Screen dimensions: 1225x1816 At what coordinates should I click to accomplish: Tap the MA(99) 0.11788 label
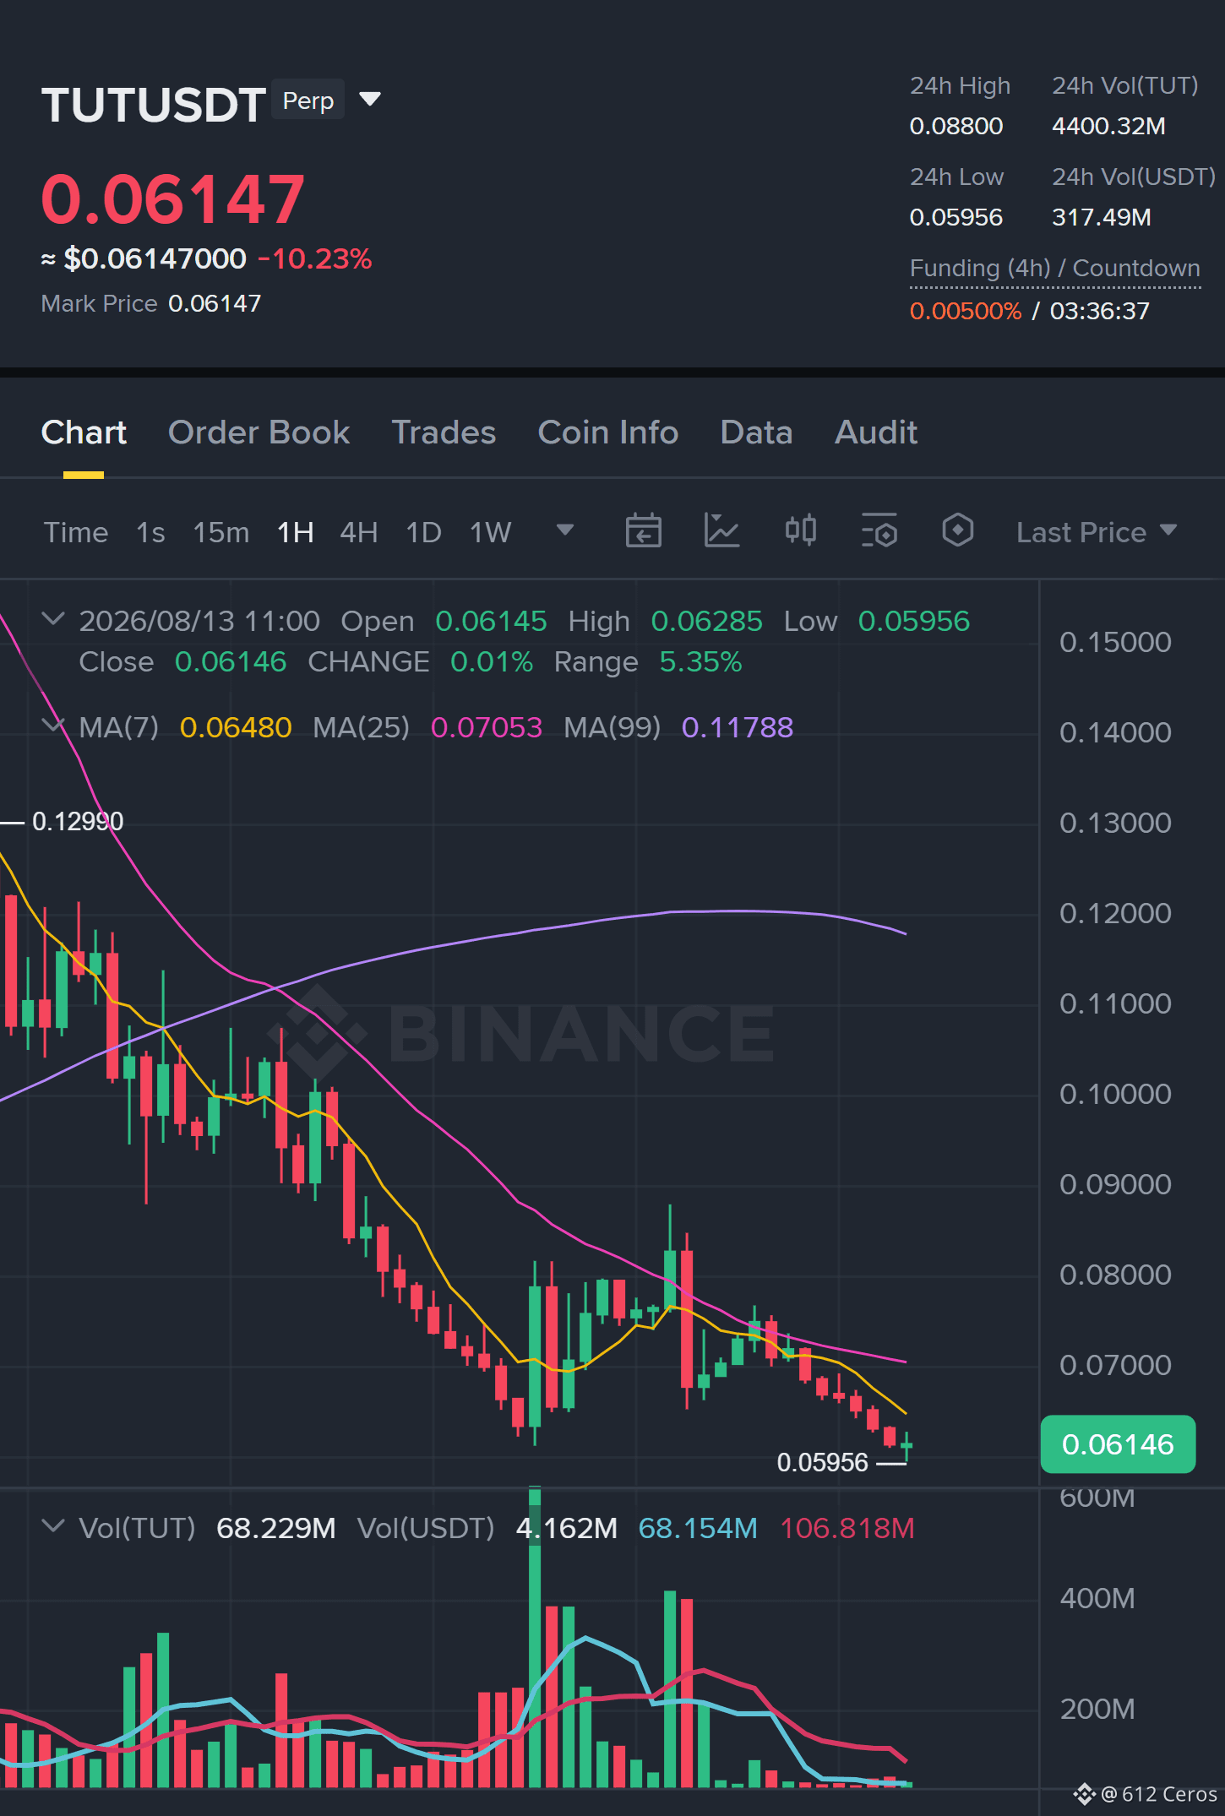(678, 727)
